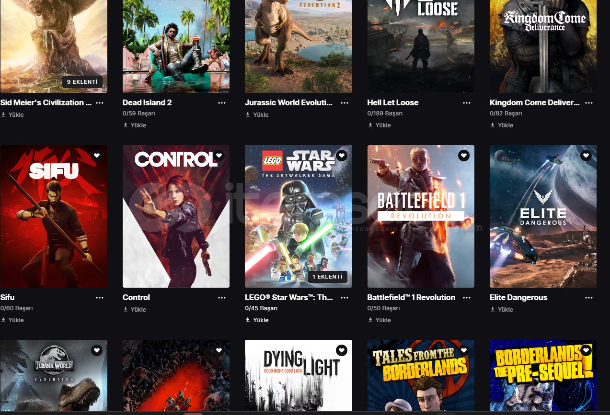Open more options menu for Hell Let Loose
The image size is (610, 415).
click(x=467, y=103)
